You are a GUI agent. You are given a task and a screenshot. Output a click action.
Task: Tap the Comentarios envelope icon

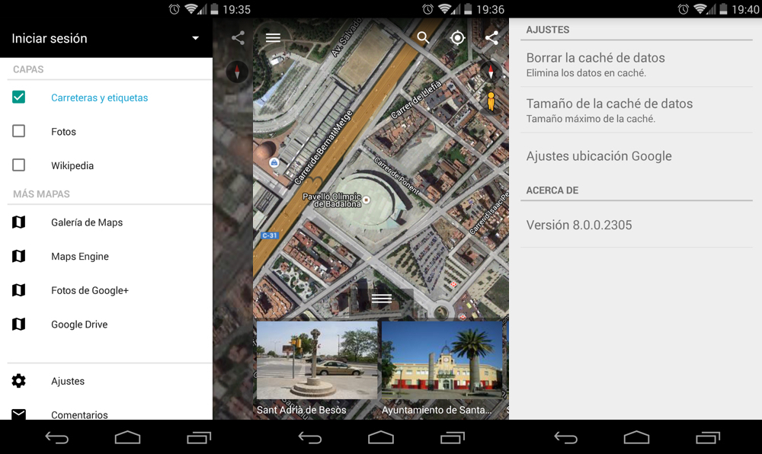pos(19,414)
